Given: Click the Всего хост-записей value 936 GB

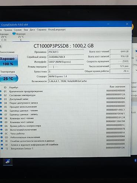Looking at the screenshot, I should click(120, 56).
